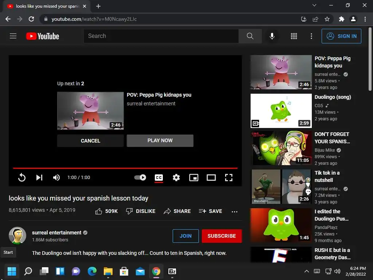The image size is (373, 280).
Task: Search with your voice microphone icon
Action: pos(272,36)
